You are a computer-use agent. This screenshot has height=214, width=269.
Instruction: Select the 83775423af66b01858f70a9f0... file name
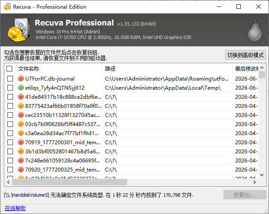click(63, 106)
